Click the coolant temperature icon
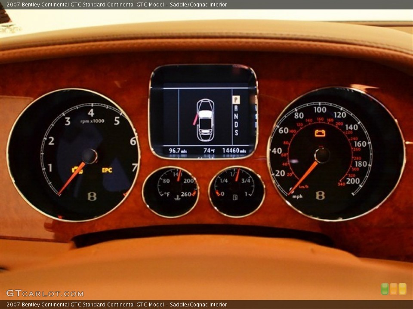The width and height of the screenshot is (413, 309). (x=178, y=197)
